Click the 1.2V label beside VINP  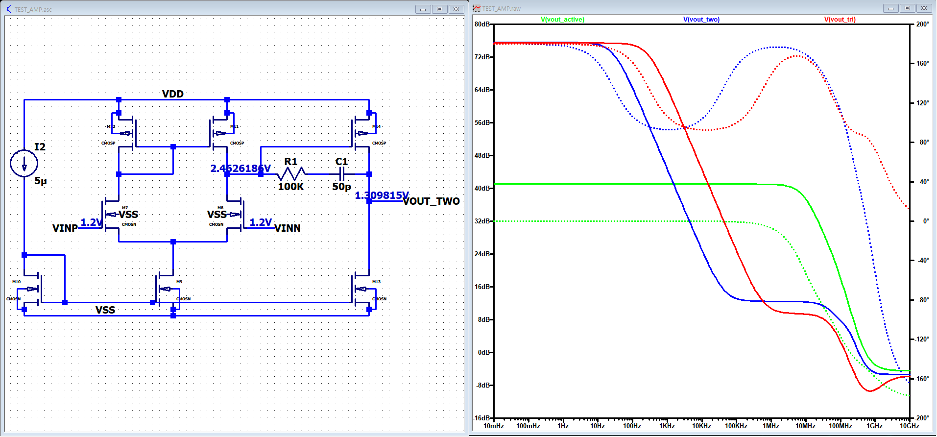point(92,222)
